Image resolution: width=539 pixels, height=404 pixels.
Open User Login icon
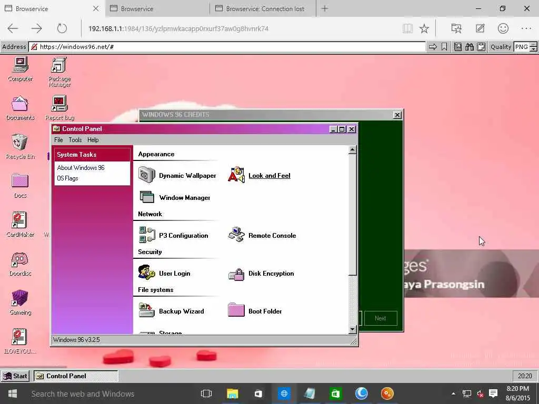(147, 273)
